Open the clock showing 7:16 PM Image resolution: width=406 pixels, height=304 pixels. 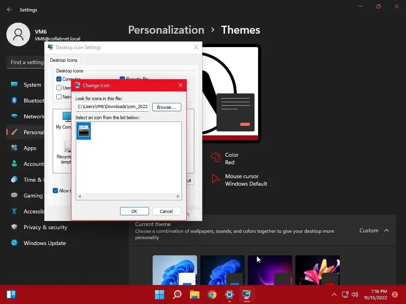(x=375, y=294)
